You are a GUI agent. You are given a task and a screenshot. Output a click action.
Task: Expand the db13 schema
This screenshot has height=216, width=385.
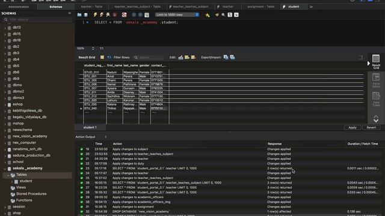click(5, 28)
